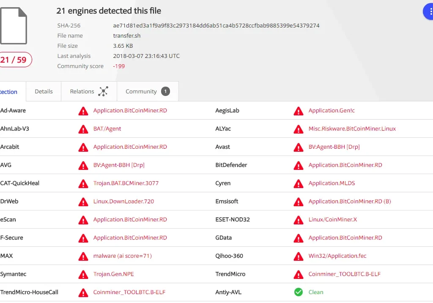The image size is (433, 303).
Task: Click the Application.Gen!c detection
Action: point(332,110)
